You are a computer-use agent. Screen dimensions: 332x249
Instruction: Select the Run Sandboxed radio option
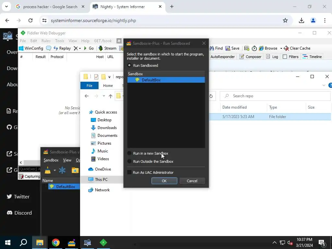129,65
